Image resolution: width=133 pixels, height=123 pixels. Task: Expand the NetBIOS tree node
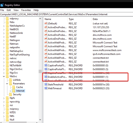click(4, 29)
